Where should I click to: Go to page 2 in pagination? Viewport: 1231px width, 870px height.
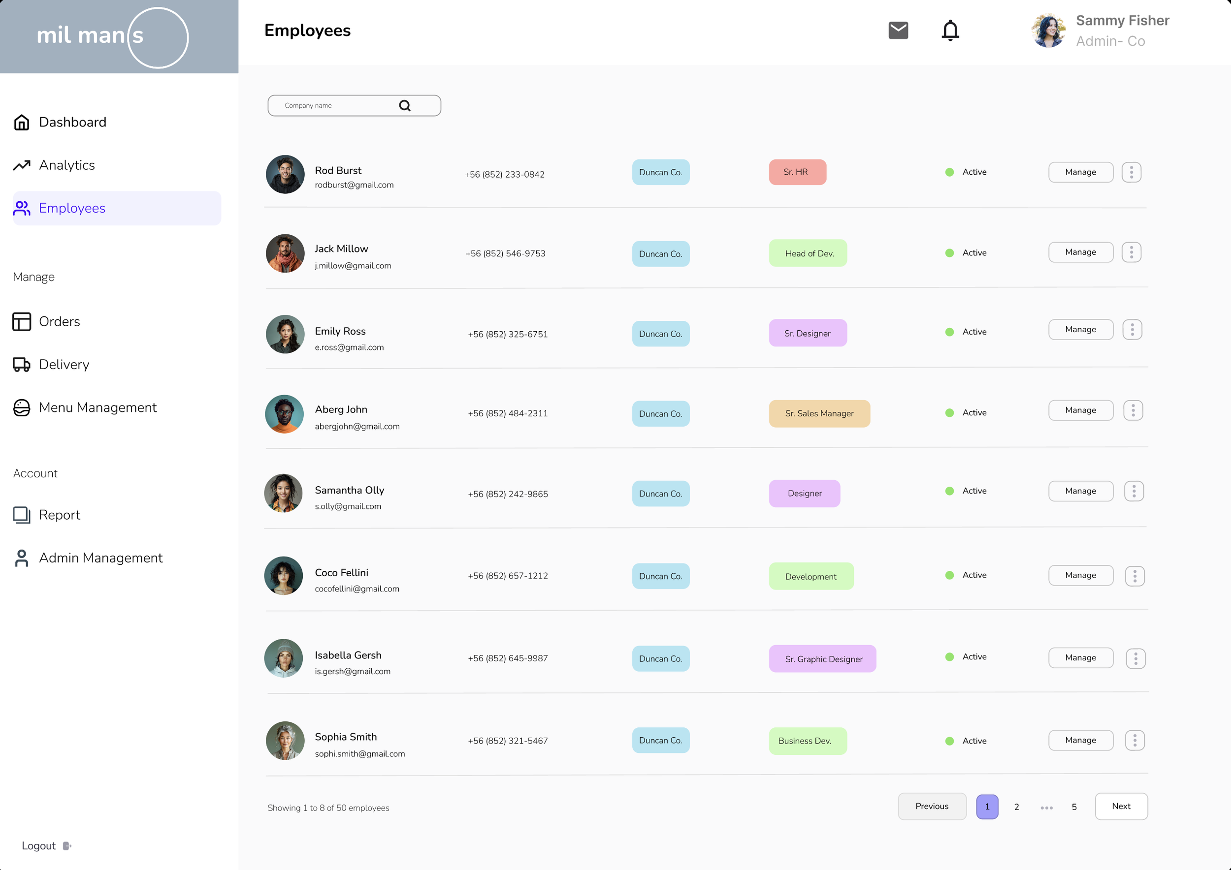1016,807
